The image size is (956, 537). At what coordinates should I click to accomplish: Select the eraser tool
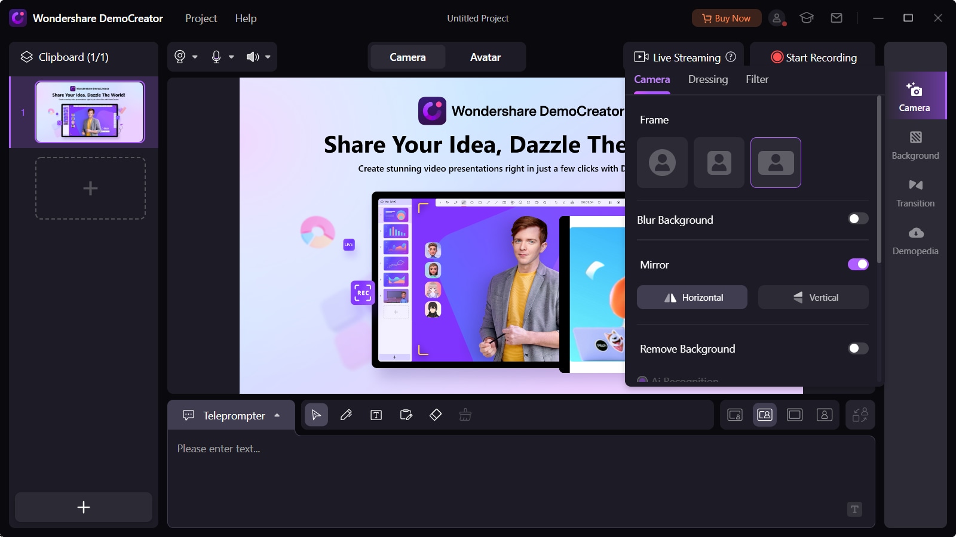pyautogui.click(x=436, y=415)
